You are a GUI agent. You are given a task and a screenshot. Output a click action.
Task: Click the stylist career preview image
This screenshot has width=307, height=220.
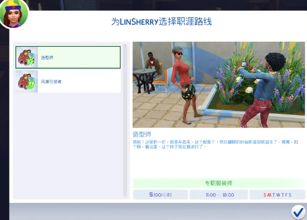[x=219, y=85]
